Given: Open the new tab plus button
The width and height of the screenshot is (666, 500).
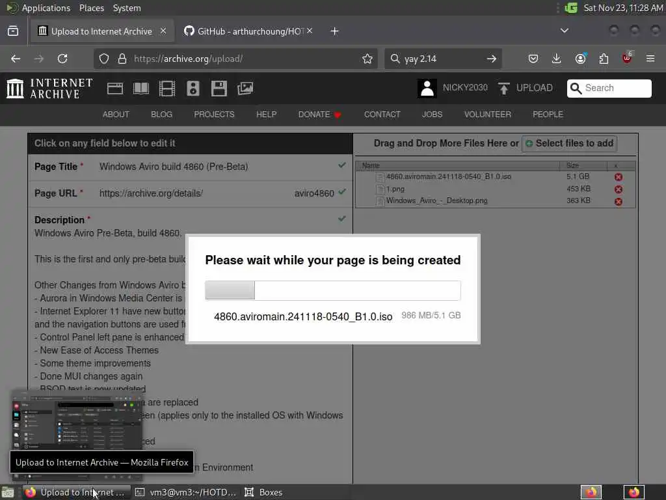Looking at the screenshot, I should [335, 31].
